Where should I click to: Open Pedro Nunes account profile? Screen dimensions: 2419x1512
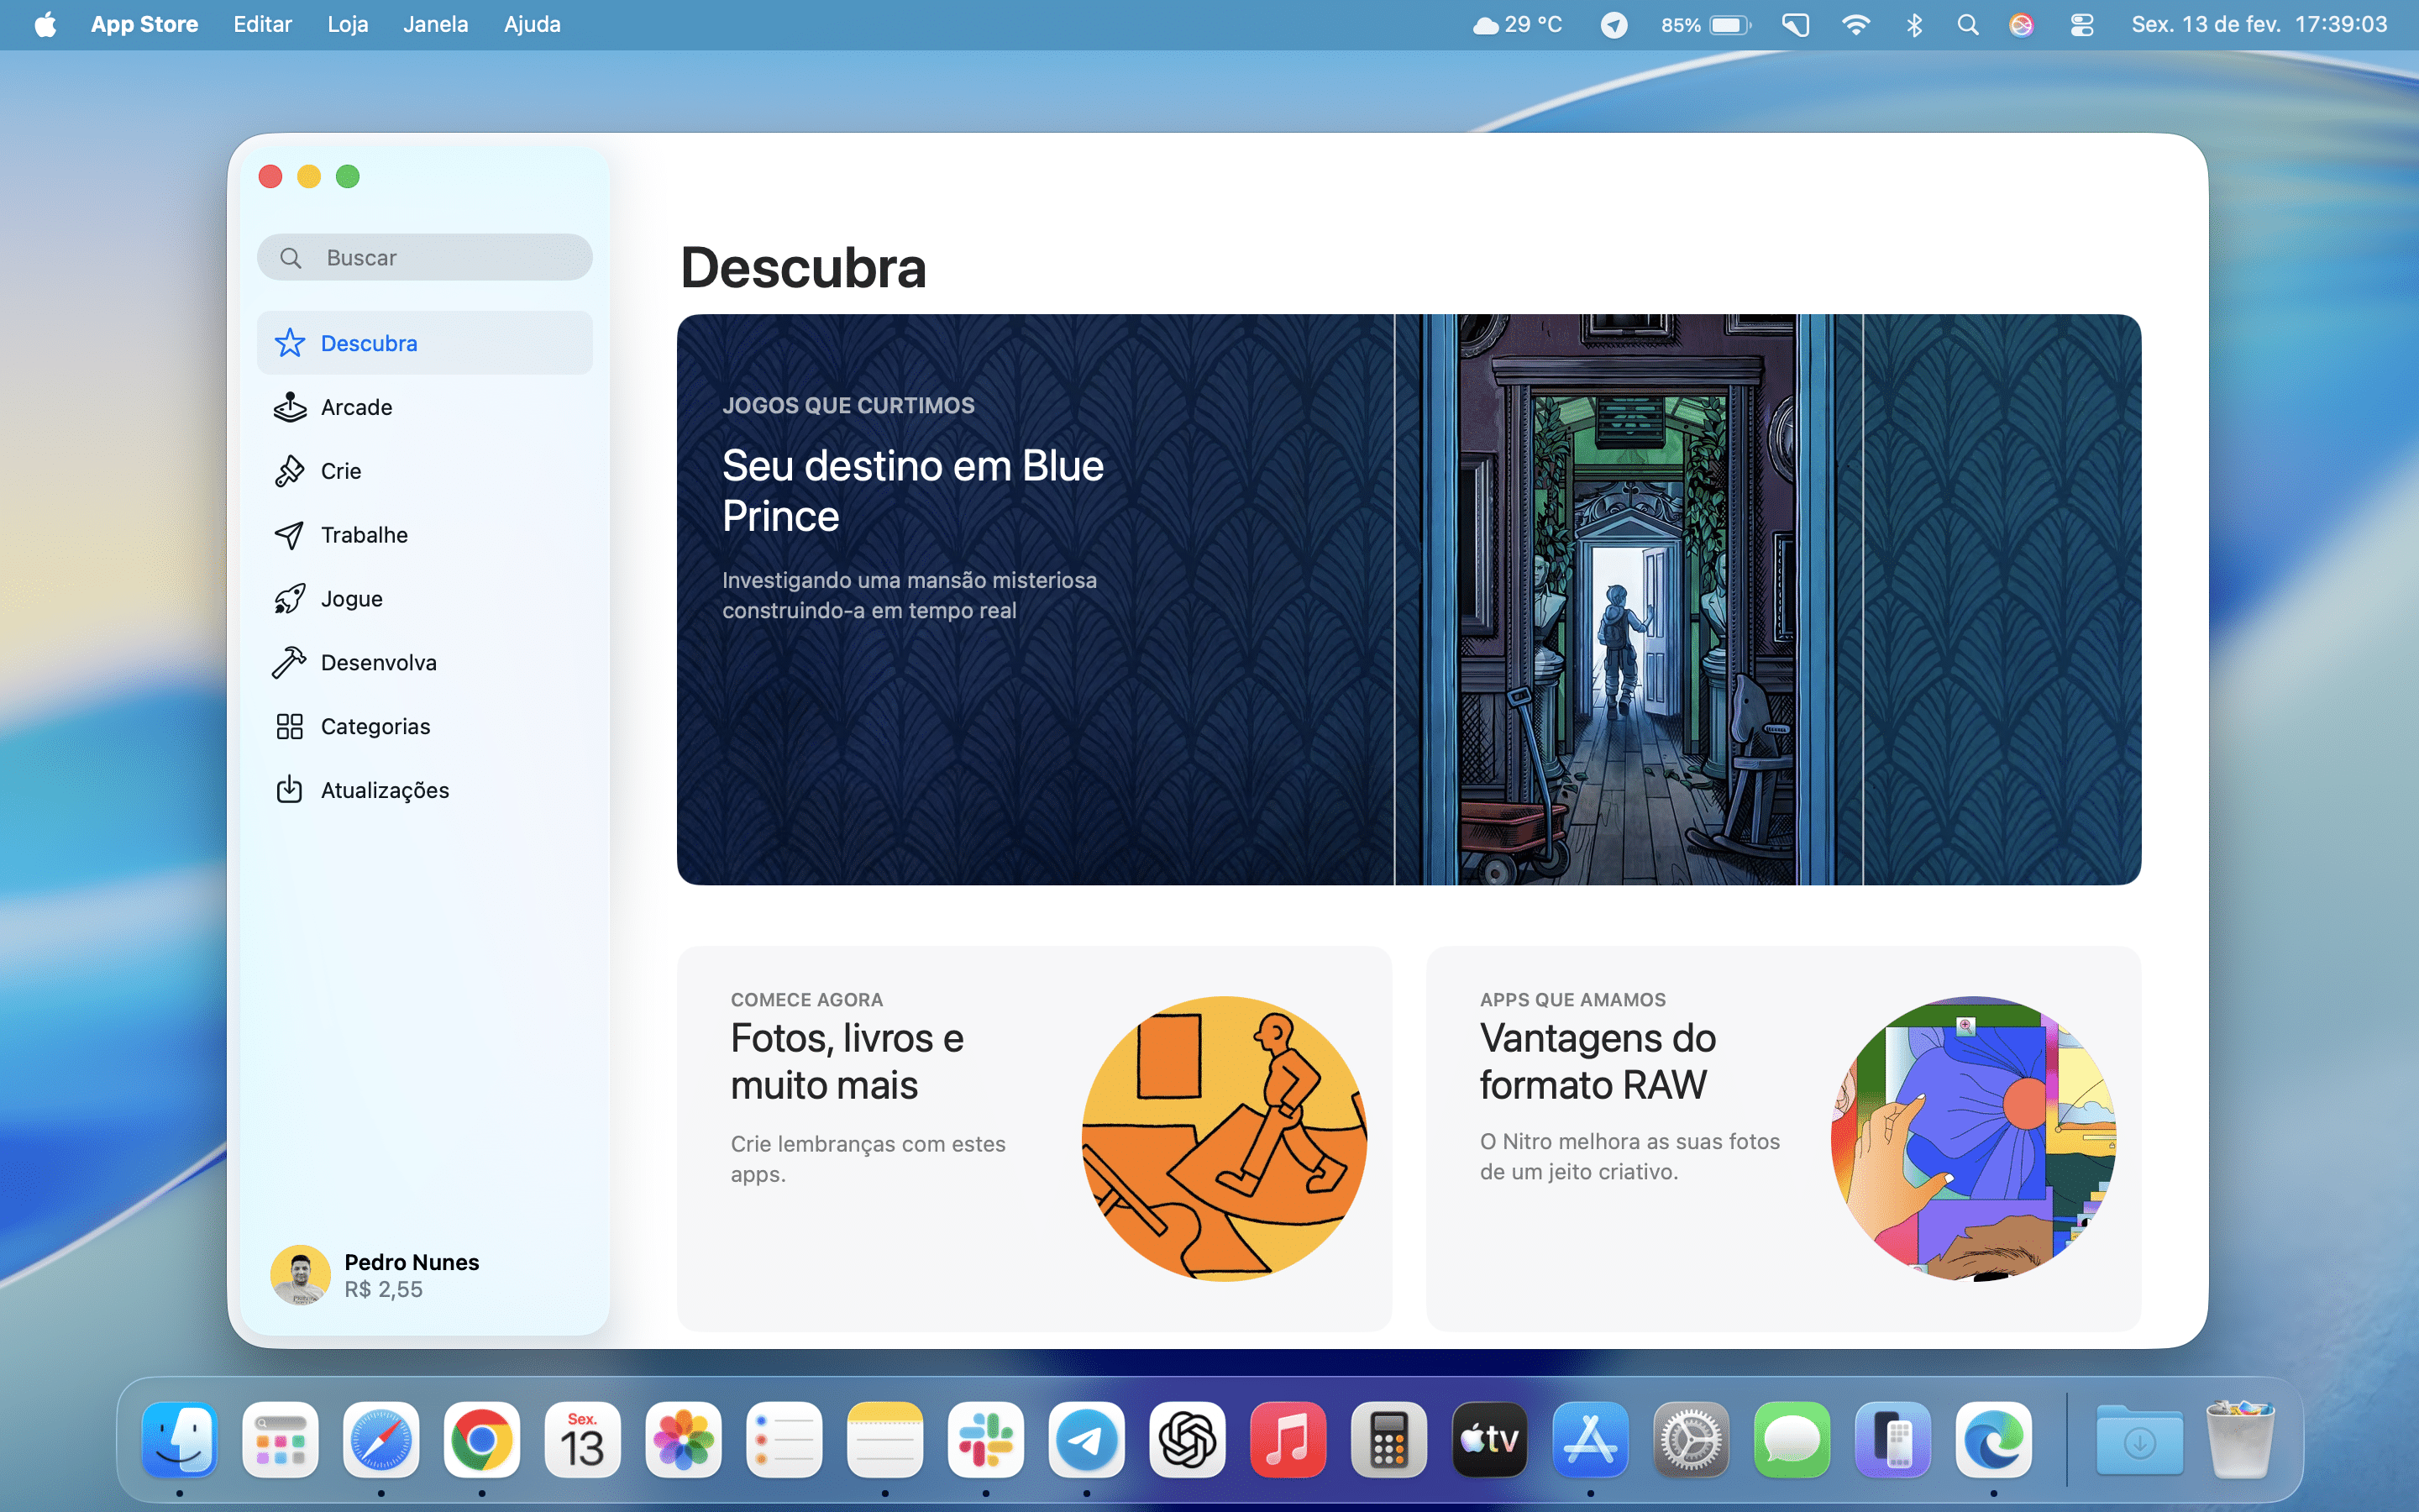click(410, 1275)
